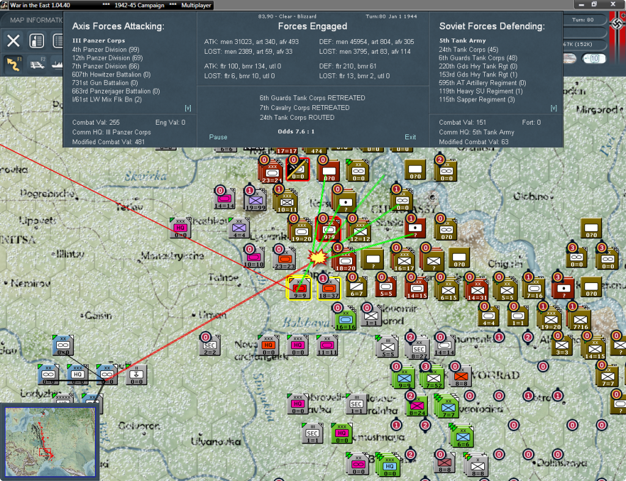Viewport: 626px width, 481px height.
Task: Open the commander's report icon with person silhouette
Action: (x=36, y=41)
